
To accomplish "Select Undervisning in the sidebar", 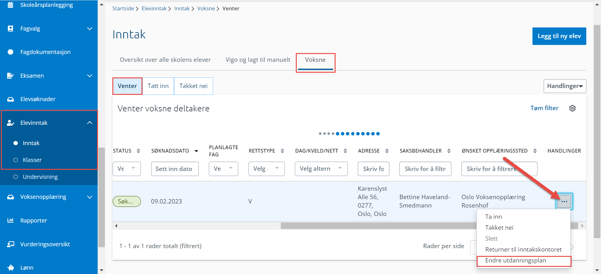I will point(40,177).
